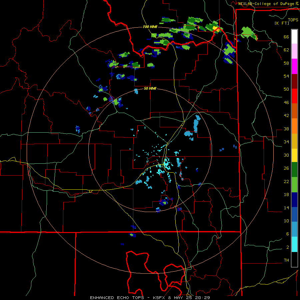Click the magenta legend swatch
Screen dimensions: 300x300
click(x=294, y=66)
